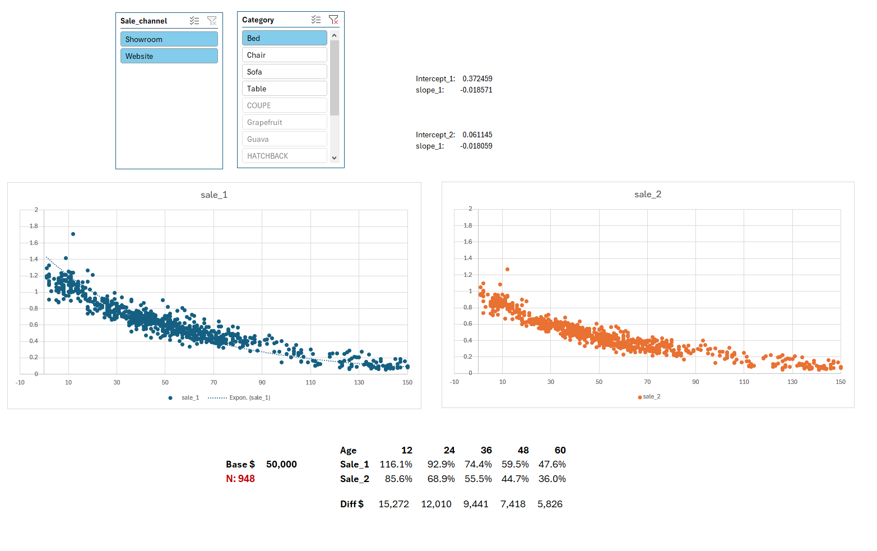This screenshot has width=877, height=551.
Task: Click the Table item in Category slicer
Action: [284, 88]
